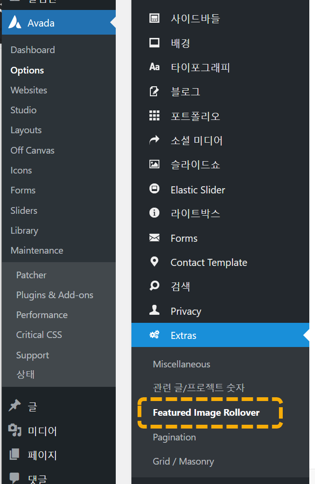This screenshot has height=484, width=315.
Task: Open Library in Avada submenu
Action: (x=24, y=230)
